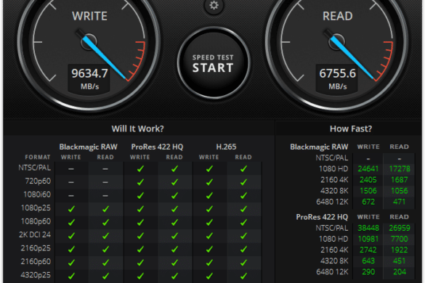Click H.265 write checkmark for 1080p60

pos(209,222)
